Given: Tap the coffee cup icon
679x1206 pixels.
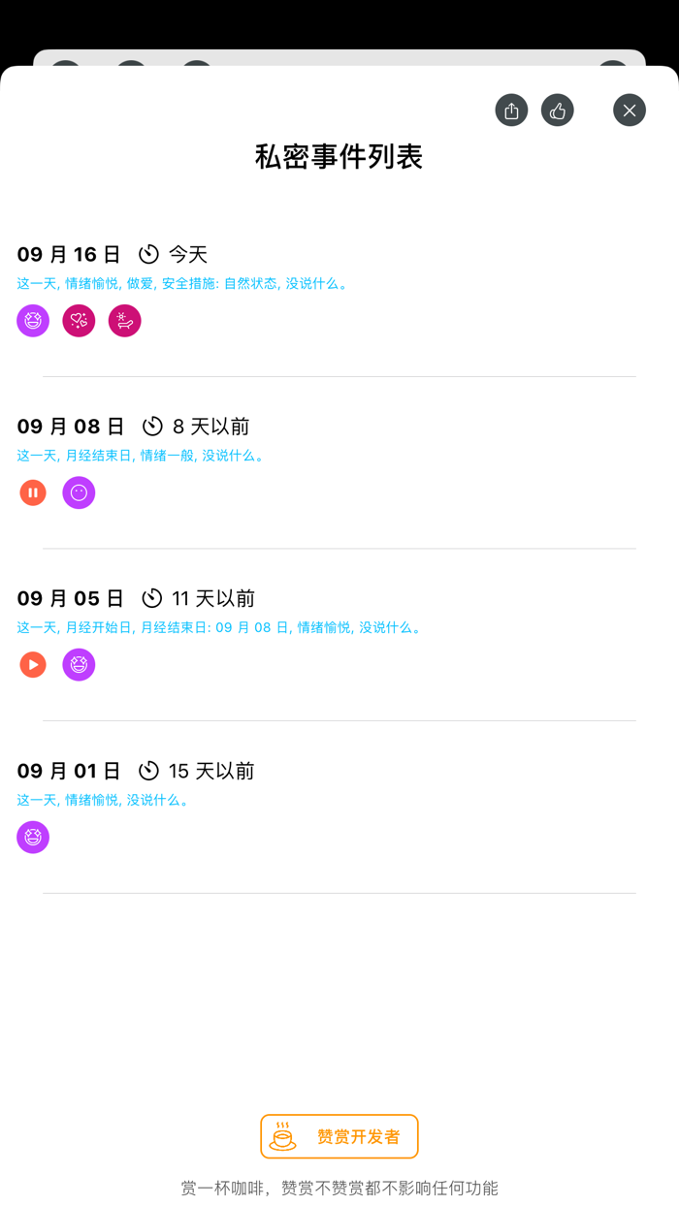Looking at the screenshot, I should pos(282,1136).
